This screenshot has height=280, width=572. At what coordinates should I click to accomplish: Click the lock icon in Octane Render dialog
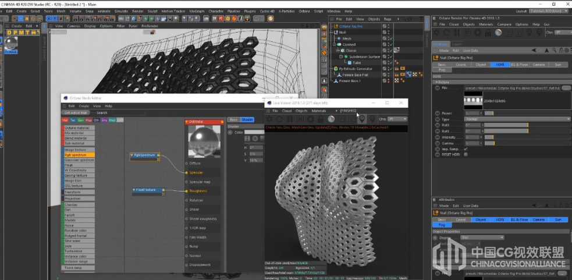pos(488,33)
